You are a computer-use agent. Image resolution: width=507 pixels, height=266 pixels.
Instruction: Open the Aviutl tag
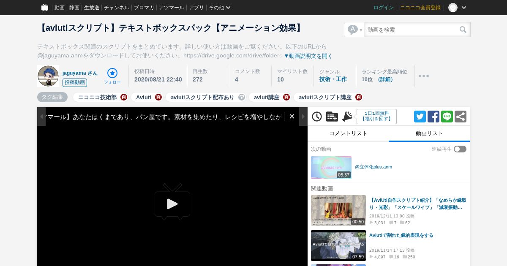(x=144, y=97)
